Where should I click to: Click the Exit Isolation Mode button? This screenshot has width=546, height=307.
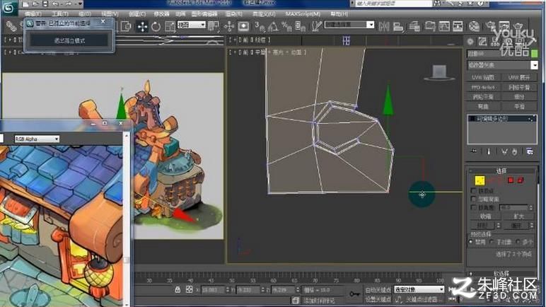click(69, 41)
